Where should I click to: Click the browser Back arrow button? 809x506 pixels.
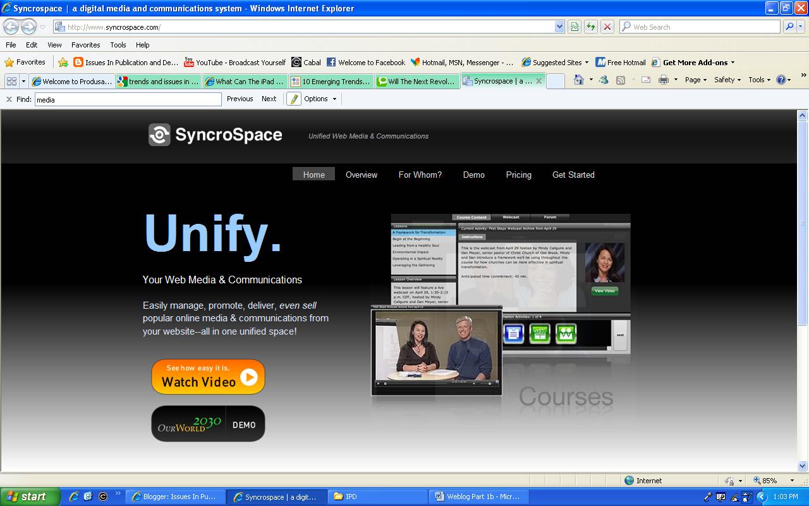point(11,27)
